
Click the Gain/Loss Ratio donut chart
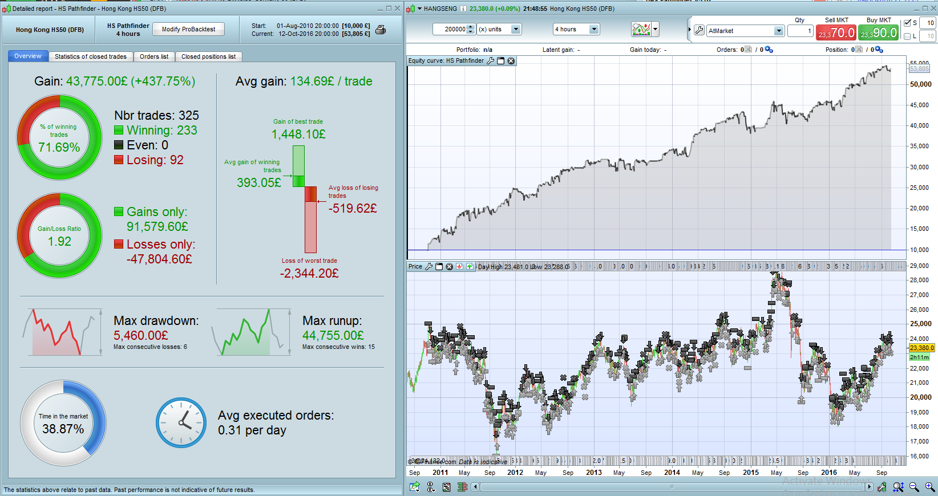(x=59, y=235)
